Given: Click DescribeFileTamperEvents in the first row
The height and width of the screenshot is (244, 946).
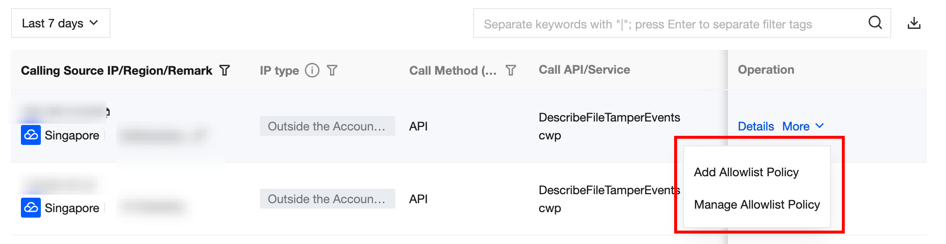Looking at the screenshot, I should click(609, 118).
